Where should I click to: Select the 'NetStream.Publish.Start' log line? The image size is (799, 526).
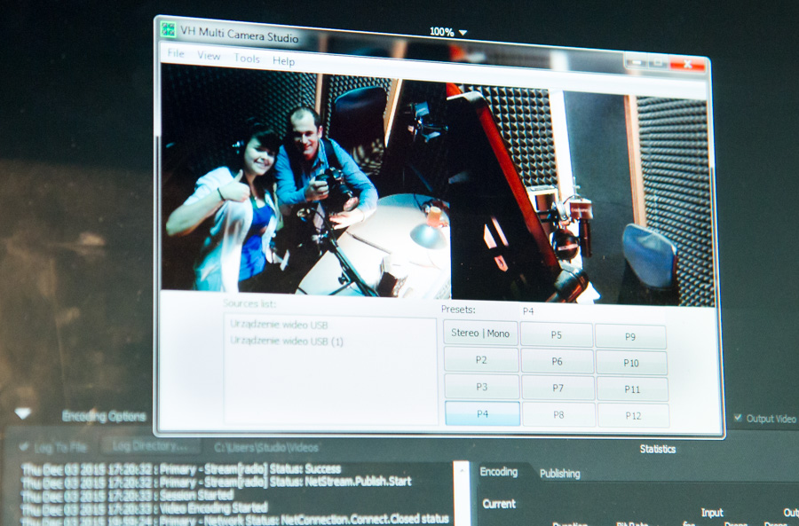[x=217, y=482]
